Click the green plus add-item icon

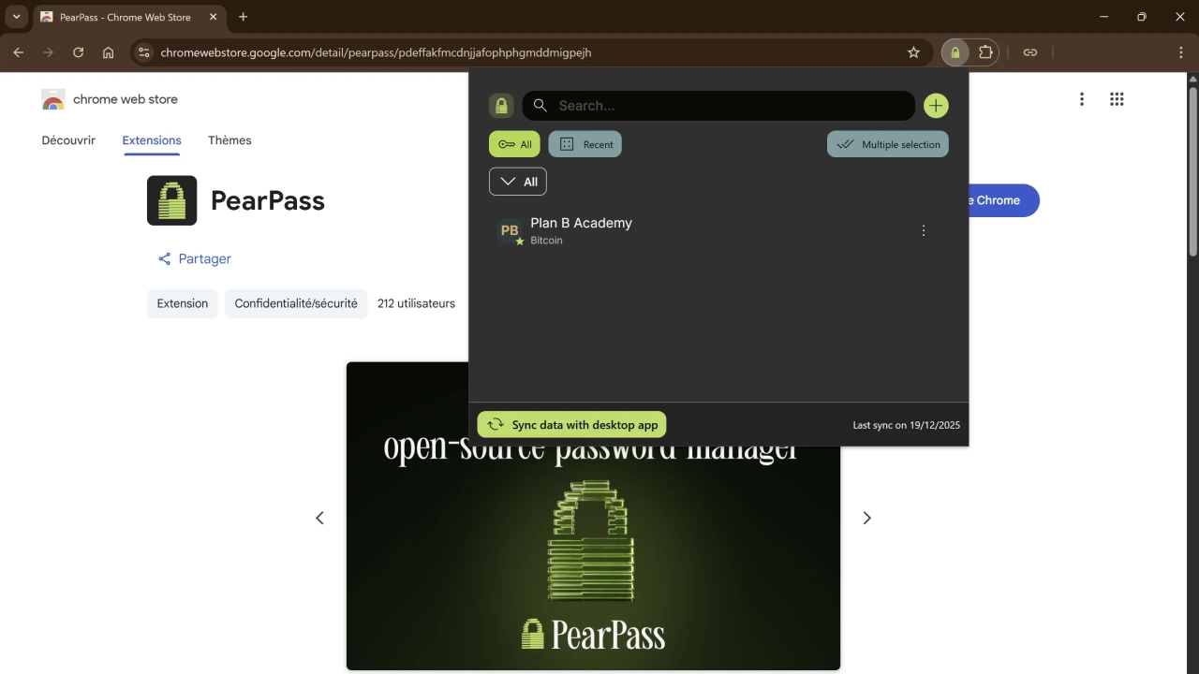[936, 106]
